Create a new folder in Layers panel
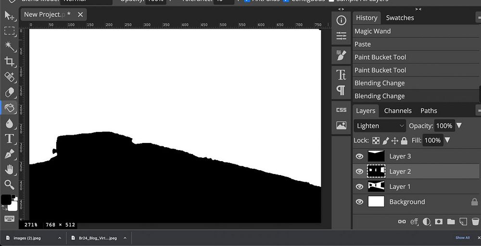The height and width of the screenshot is (246, 481). coord(451,222)
